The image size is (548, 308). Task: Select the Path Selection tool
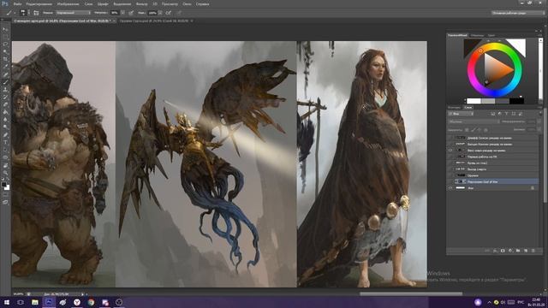click(x=5, y=150)
